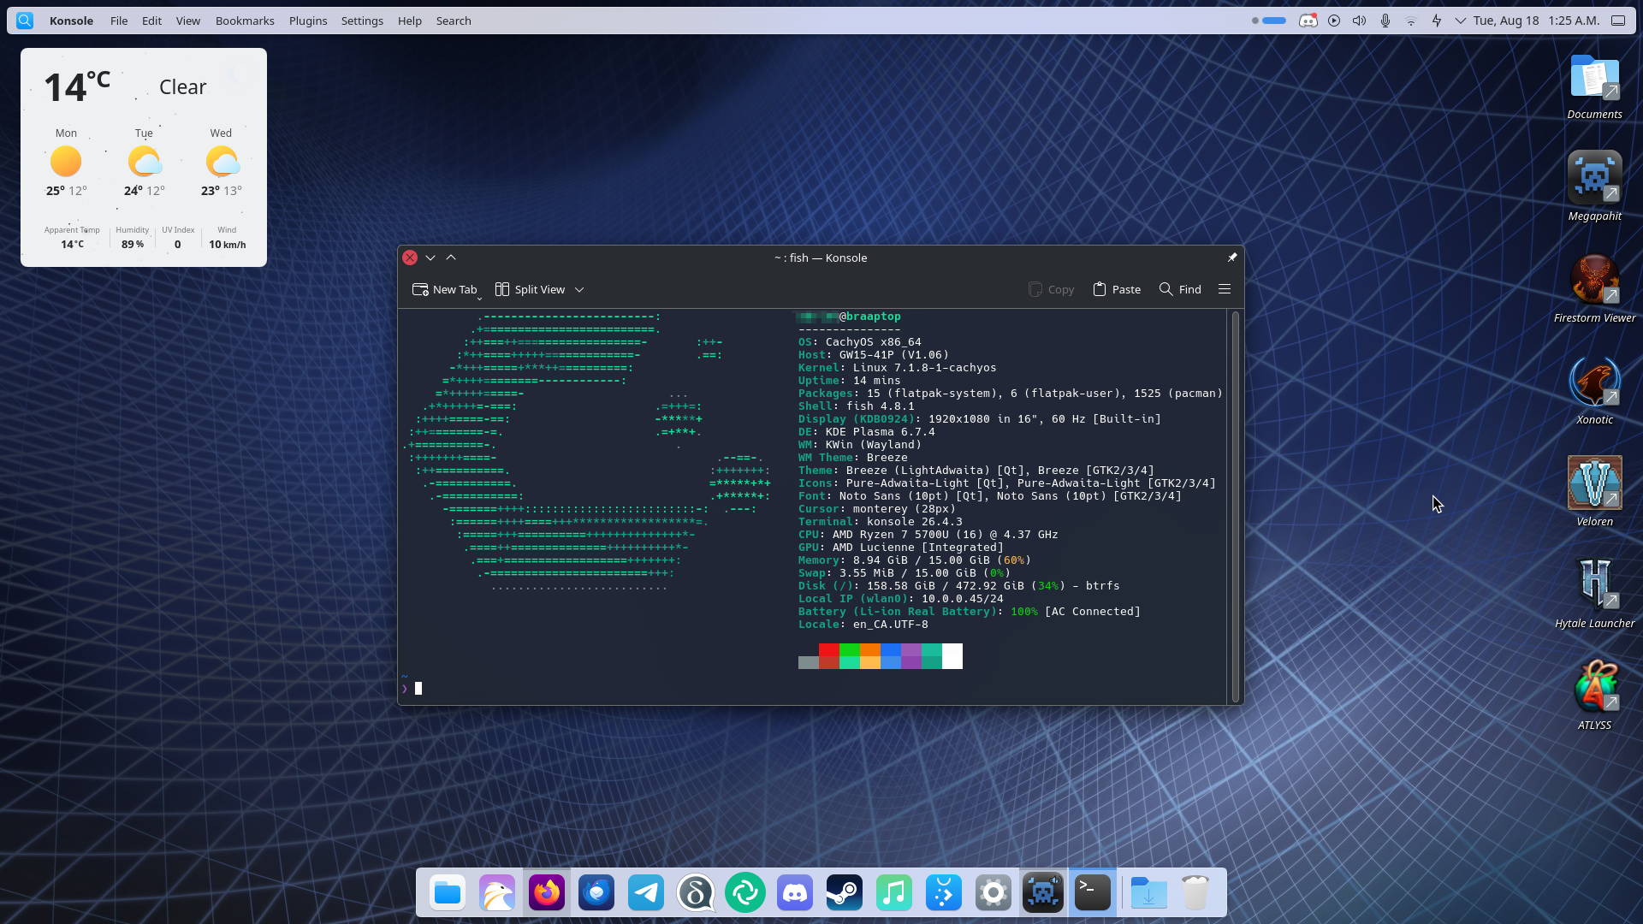Click the search magnifier in the top panel
The width and height of the screenshot is (1643, 924).
click(25, 21)
